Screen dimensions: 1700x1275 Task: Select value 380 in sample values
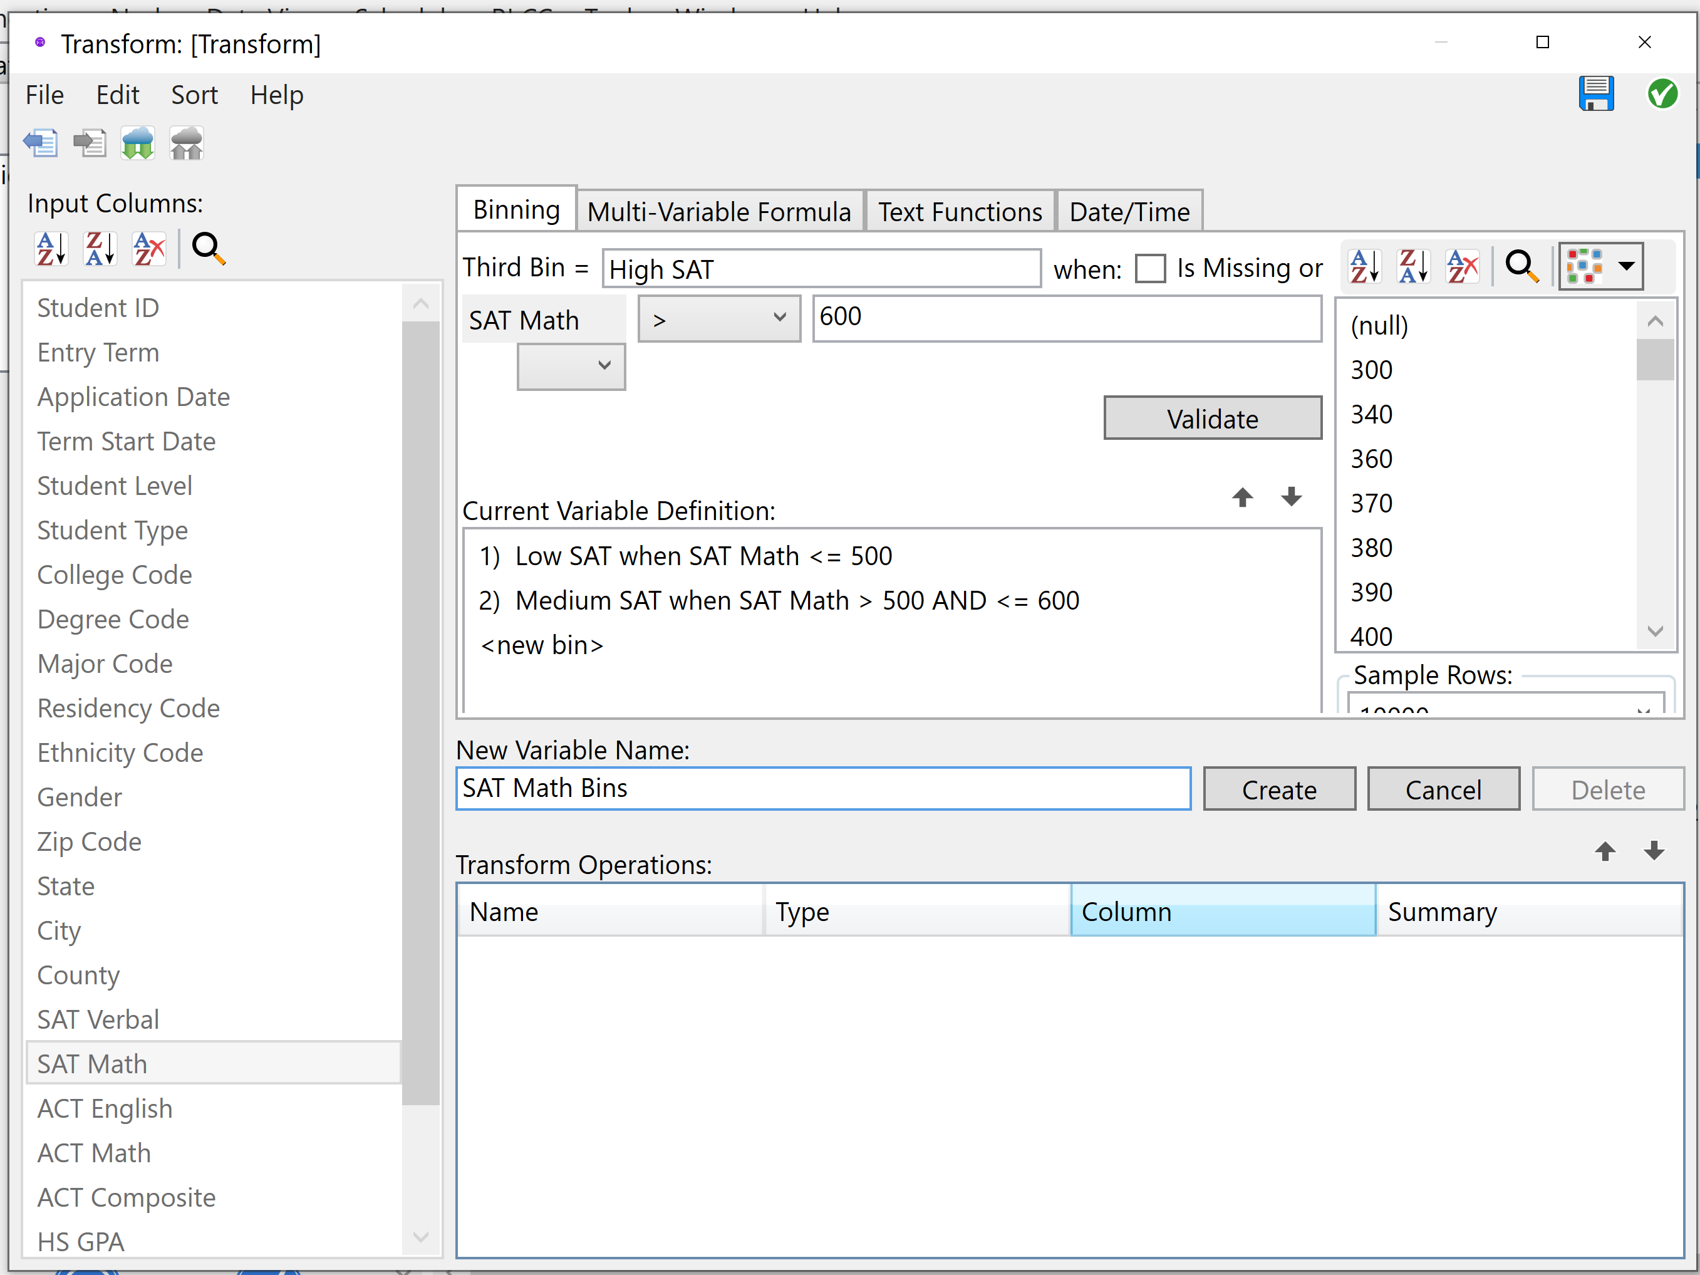coord(1488,547)
